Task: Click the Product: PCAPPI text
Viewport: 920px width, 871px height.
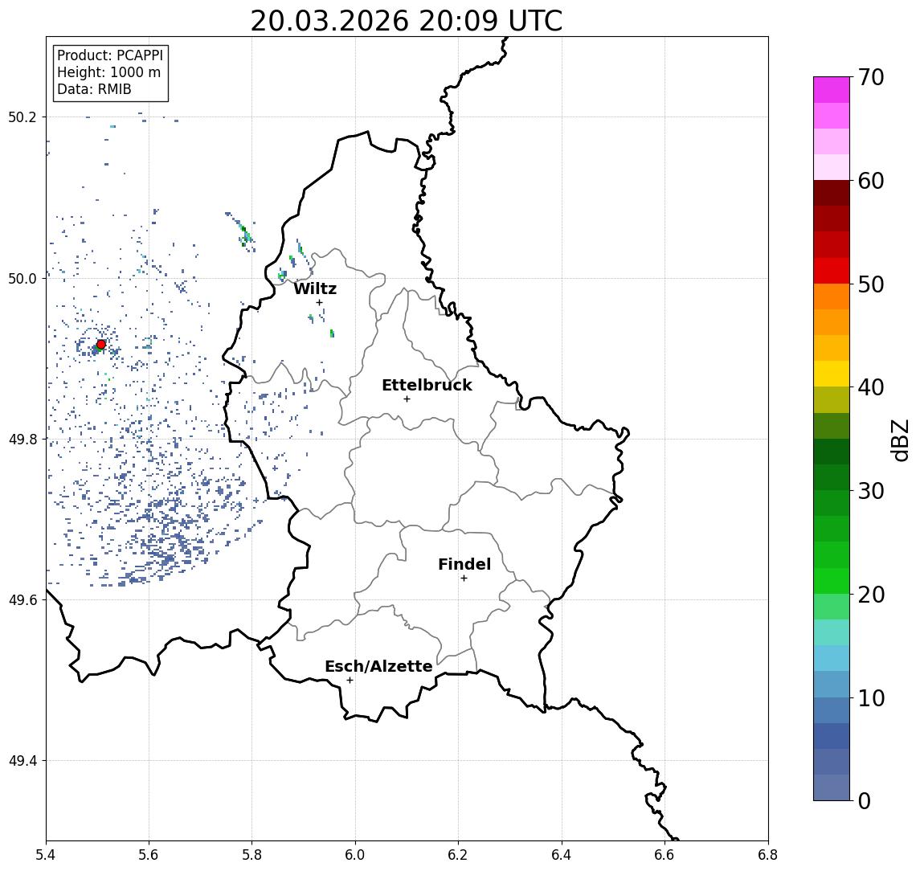Action: [x=110, y=55]
